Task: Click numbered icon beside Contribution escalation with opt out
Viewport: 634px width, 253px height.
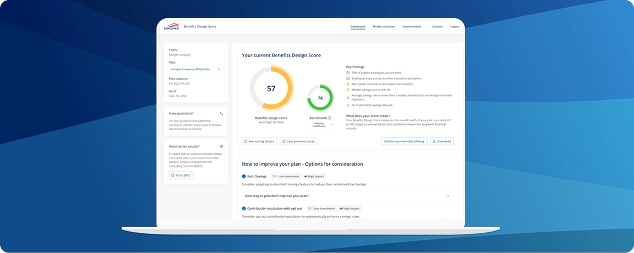Action: [x=244, y=209]
